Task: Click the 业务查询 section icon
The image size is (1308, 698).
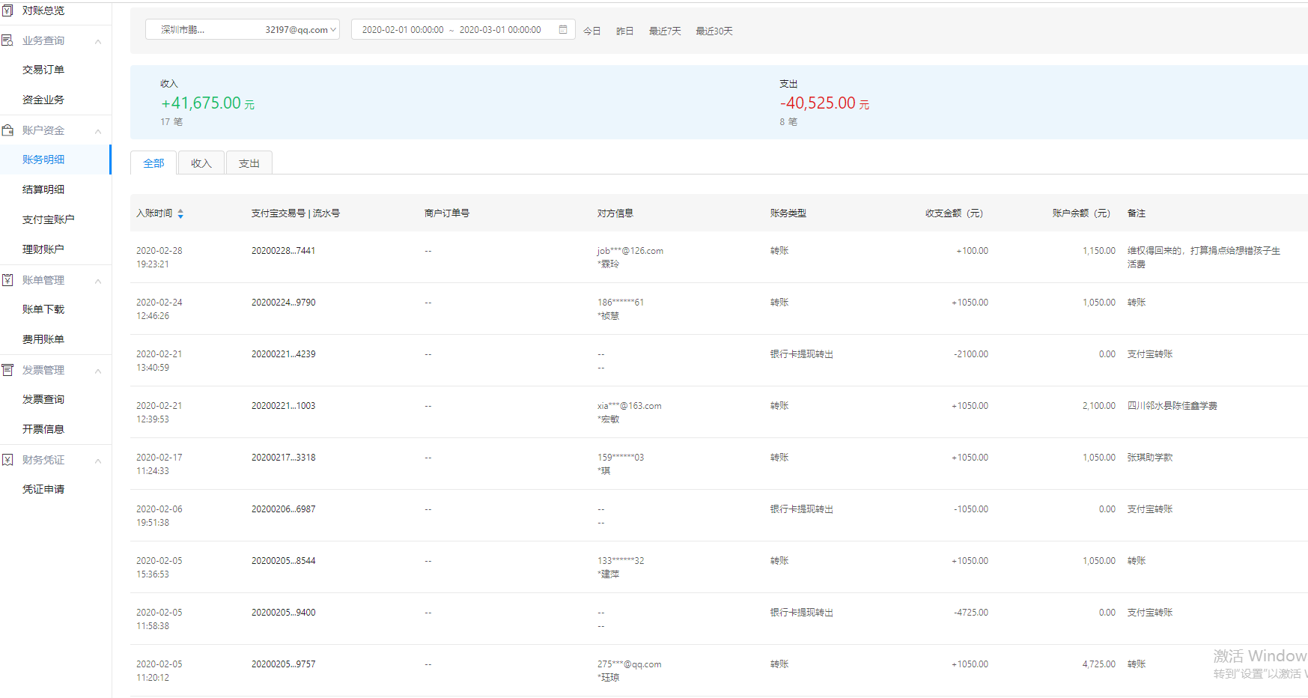Action: coord(7,40)
